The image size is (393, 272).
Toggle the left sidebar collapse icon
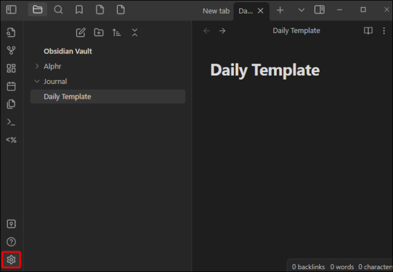tap(11, 10)
